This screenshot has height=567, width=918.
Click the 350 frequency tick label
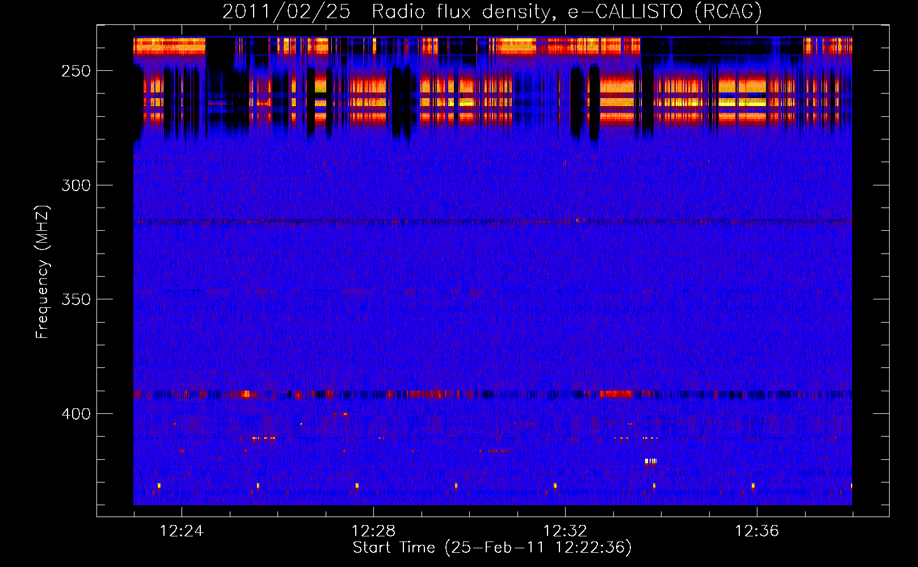[76, 299]
